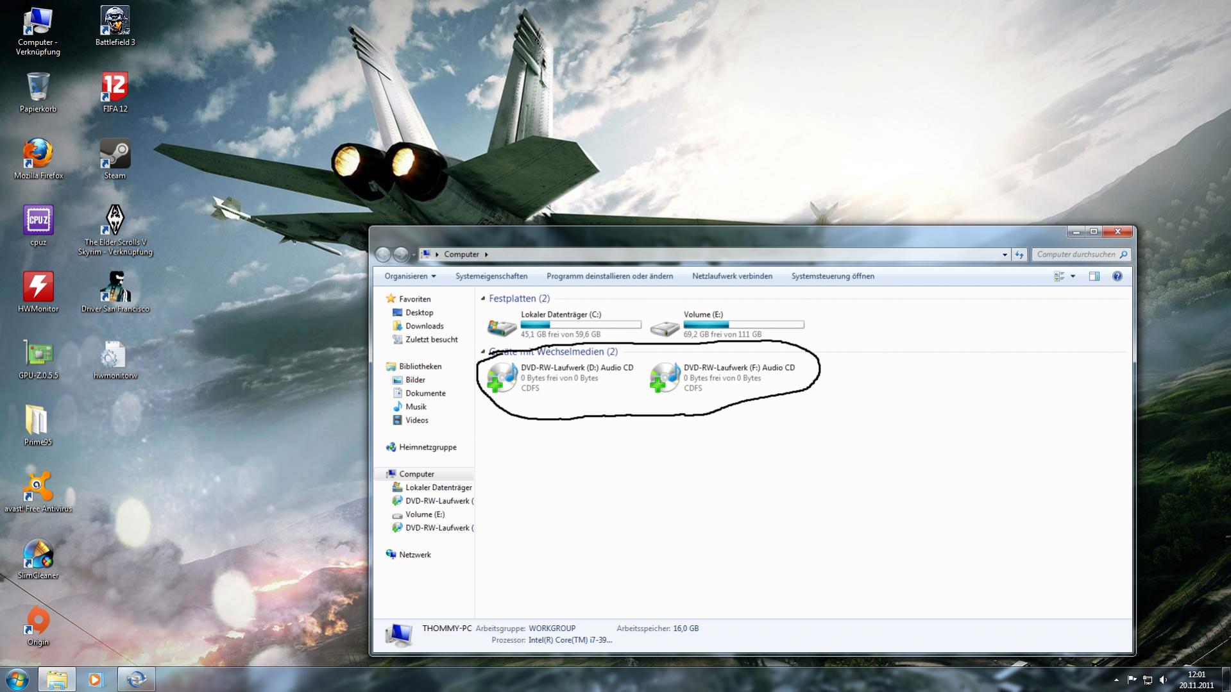Show hidden tray icons arrow
Viewport: 1231px width, 692px height.
pos(1116,680)
